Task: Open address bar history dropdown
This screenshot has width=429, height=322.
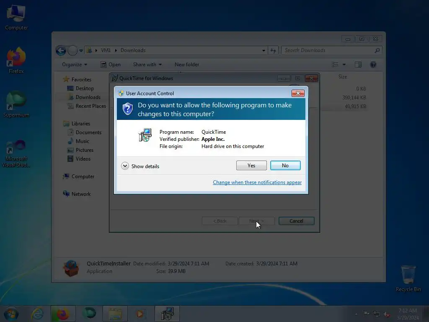Action: 264,50
